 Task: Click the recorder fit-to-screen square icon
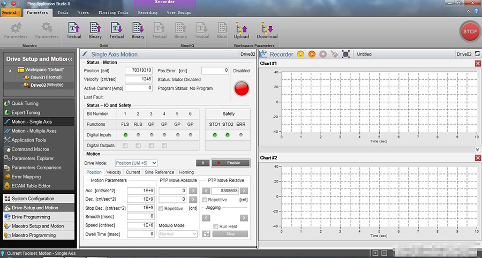(346, 54)
